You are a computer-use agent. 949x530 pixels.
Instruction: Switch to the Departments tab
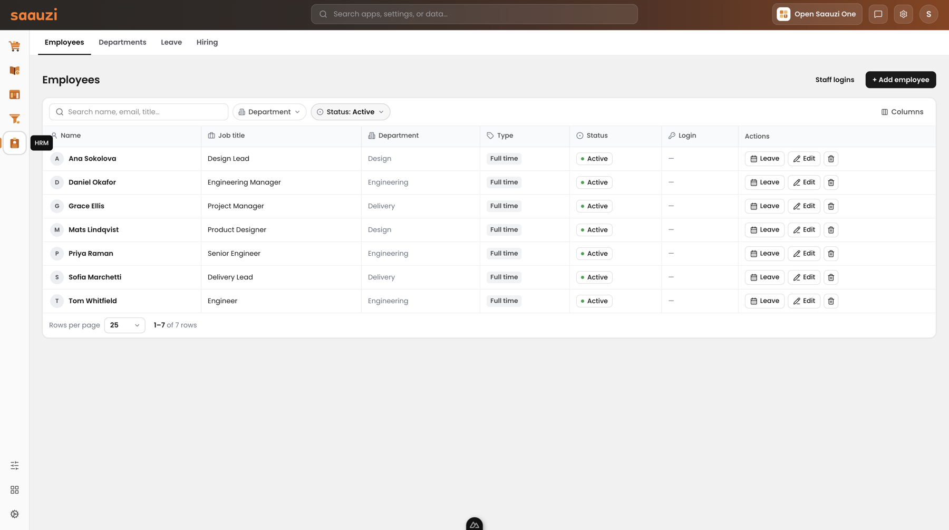[122, 42]
